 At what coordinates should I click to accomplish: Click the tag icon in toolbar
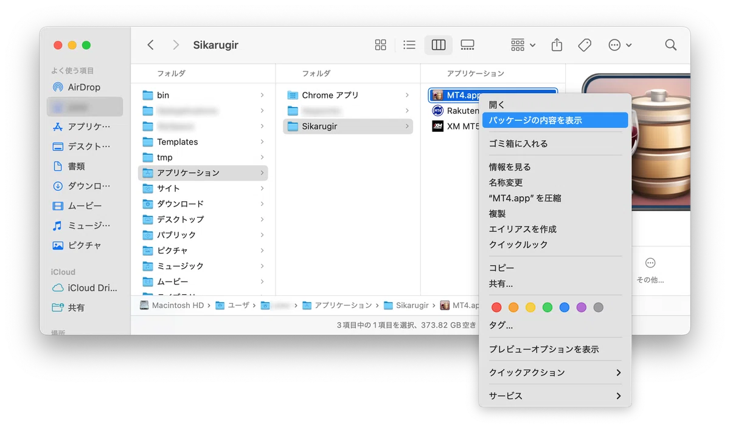585,45
